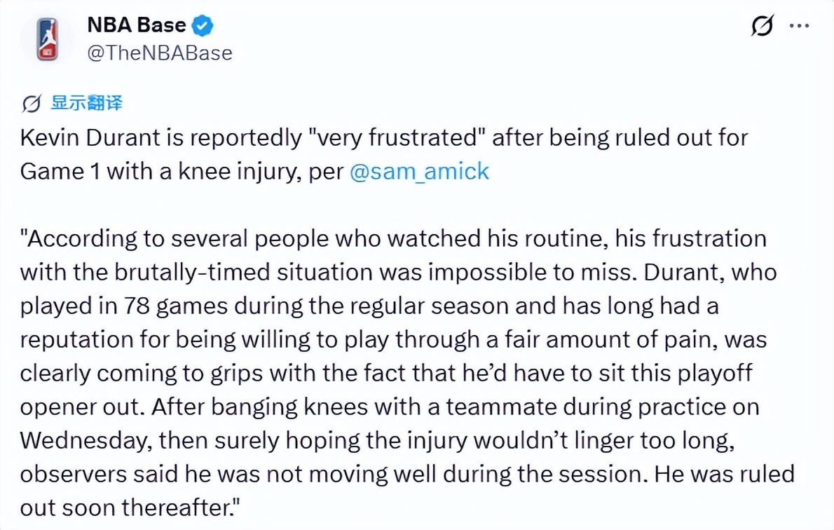The image size is (834, 530).
Task: Click the NBA Base display name
Action: [137, 26]
